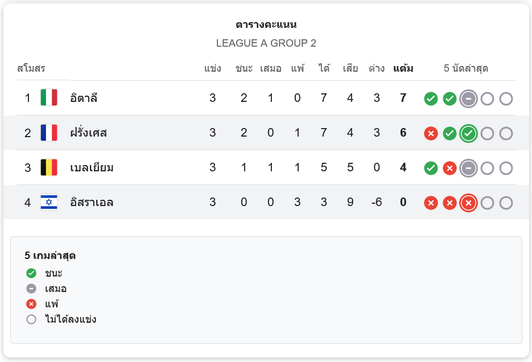Screen dimensions: 532x362
Task: Click the France flag icon
Action: tap(49, 133)
